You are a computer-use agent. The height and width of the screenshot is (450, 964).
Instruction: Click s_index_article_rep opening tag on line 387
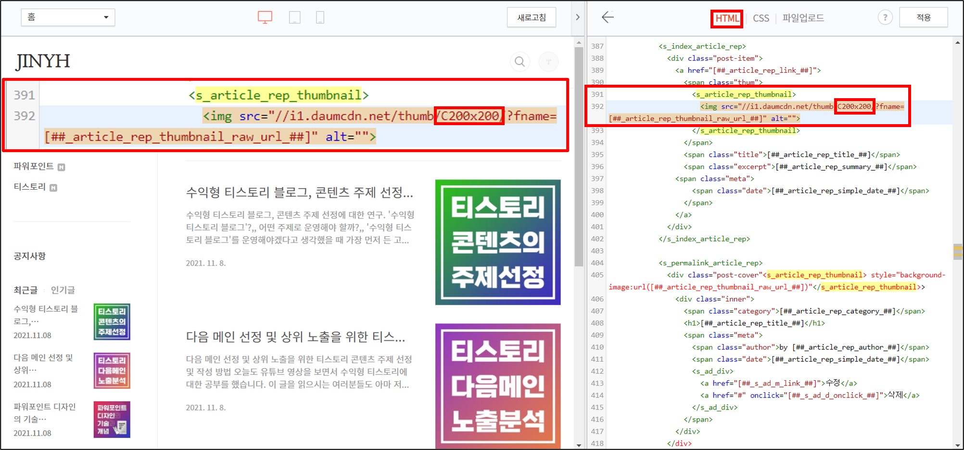coord(702,46)
